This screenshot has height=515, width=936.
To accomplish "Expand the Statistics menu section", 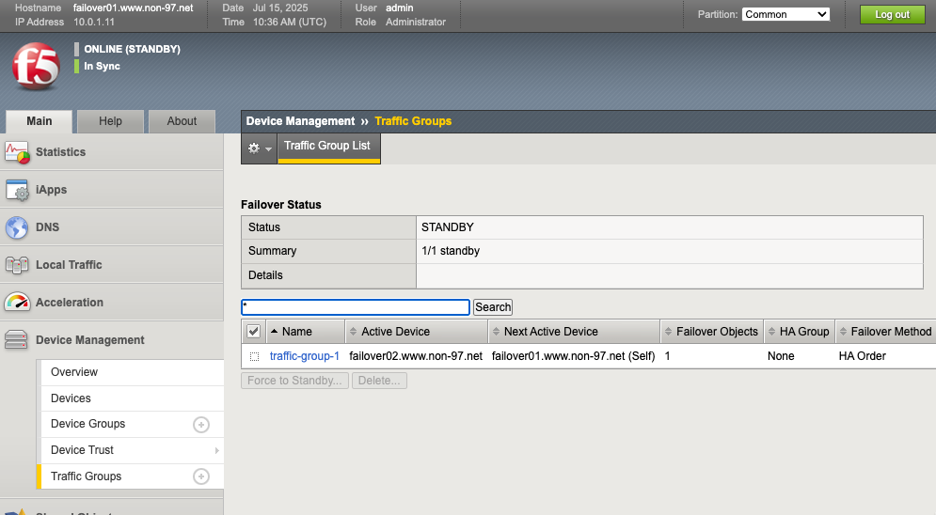I will point(112,152).
